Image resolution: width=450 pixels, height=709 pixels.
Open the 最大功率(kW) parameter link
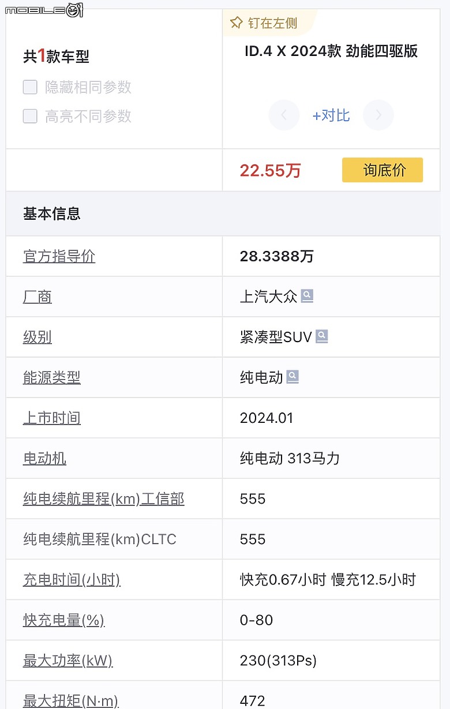[67, 661]
